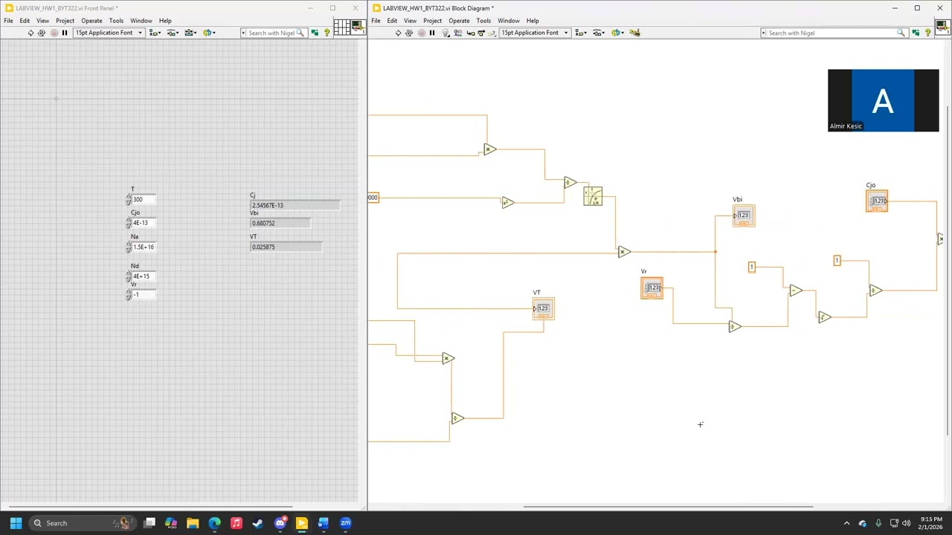Show hidden system tray icons
The width and height of the screenshot is (952, 535).
pos(846,523)
